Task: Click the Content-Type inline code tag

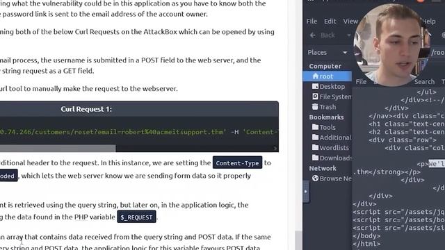Action: (x=237, y=163)
